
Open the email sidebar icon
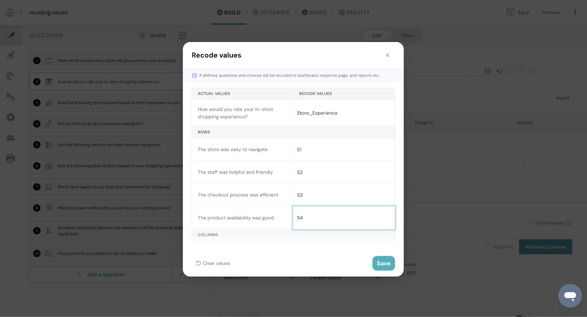tap(11, 138)
